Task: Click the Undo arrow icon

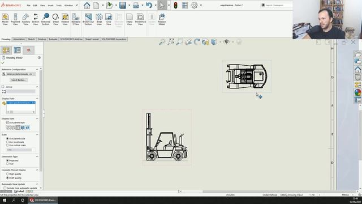Action: pyautogui.click(x=149, y=5)
